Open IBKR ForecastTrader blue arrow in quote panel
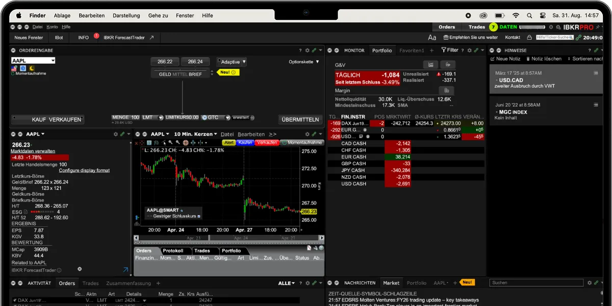 point(125,270)
